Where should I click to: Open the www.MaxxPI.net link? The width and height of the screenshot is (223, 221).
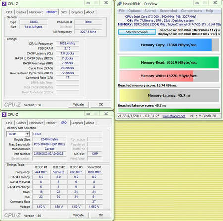[174, 116]
